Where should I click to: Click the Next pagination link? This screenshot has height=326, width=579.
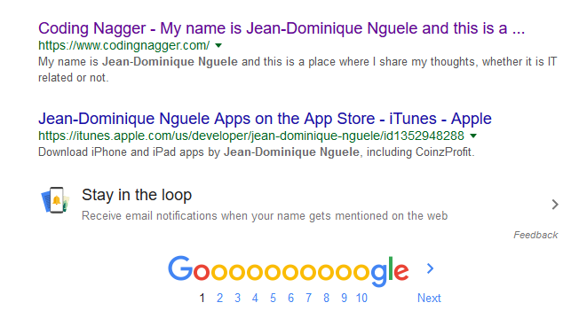(429, 298)
